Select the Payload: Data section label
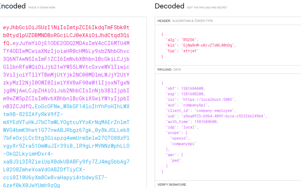 click(x=169, y=70)
